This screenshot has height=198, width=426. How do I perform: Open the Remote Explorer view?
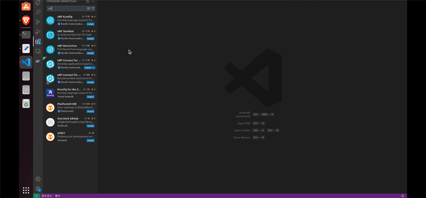(x=38, y=51)
